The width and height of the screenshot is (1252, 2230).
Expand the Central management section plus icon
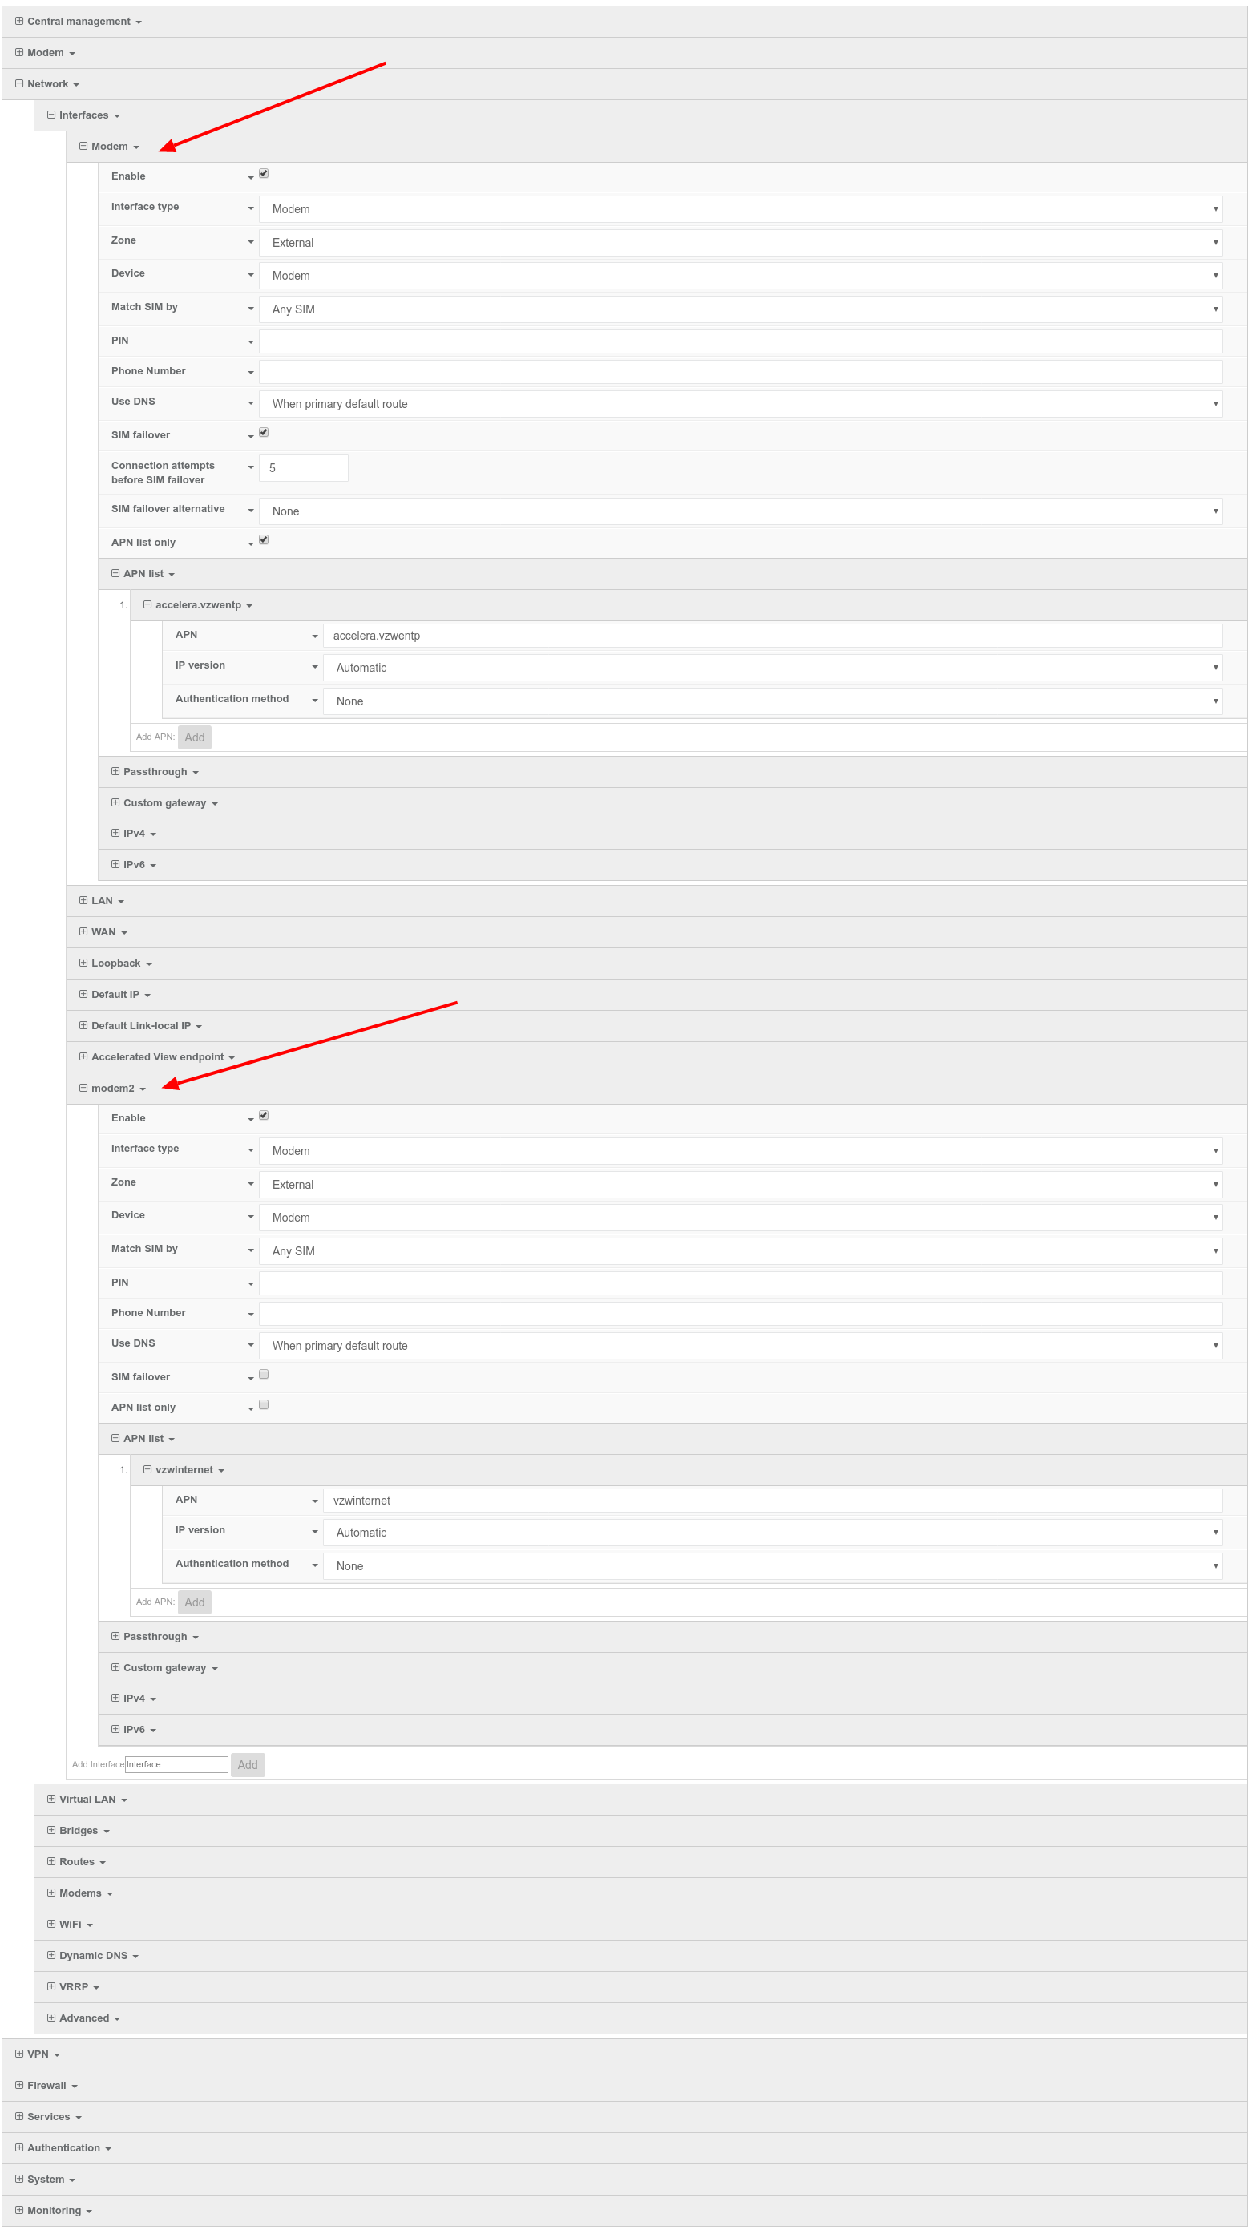[x=19, y=21]
